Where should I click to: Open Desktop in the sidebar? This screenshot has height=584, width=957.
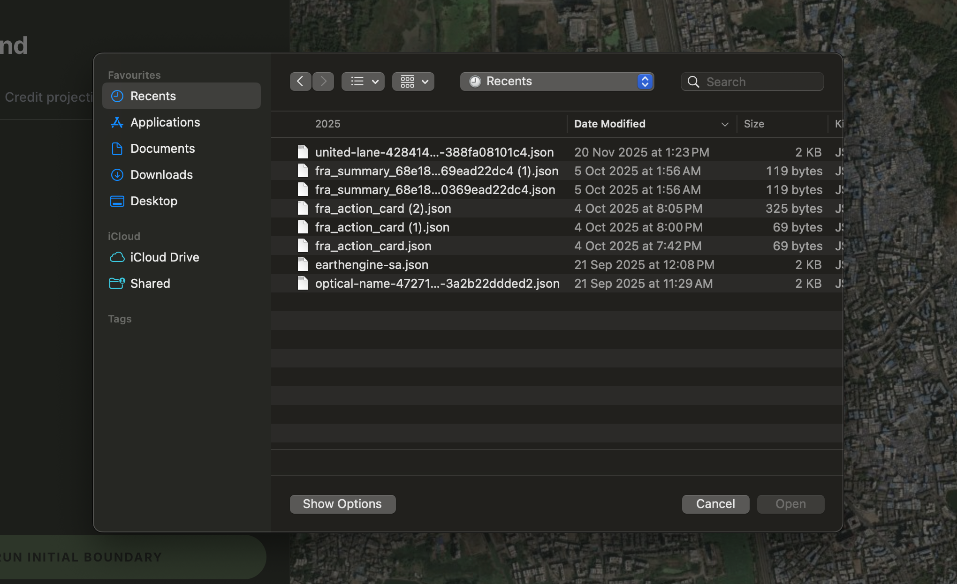182,201
